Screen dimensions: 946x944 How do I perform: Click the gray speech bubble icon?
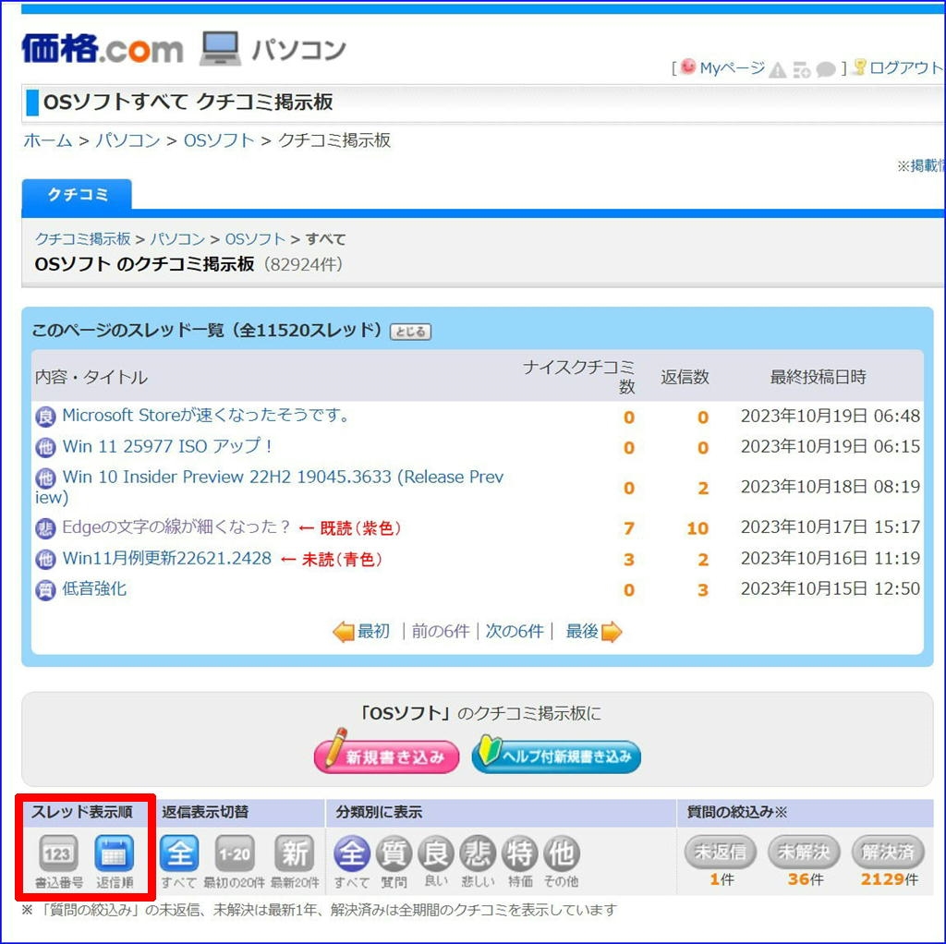(x=825, y=70)
